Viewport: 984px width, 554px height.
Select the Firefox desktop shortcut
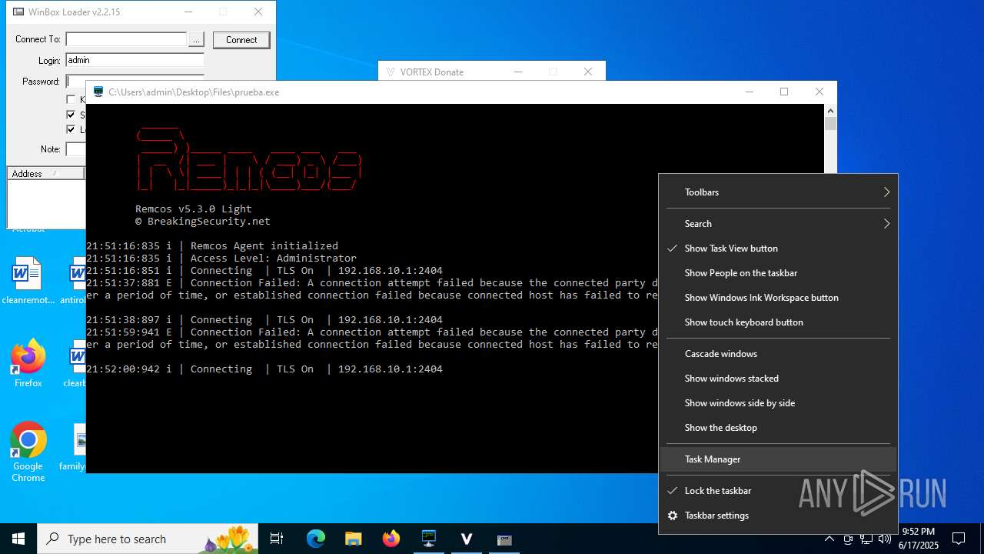28,364
